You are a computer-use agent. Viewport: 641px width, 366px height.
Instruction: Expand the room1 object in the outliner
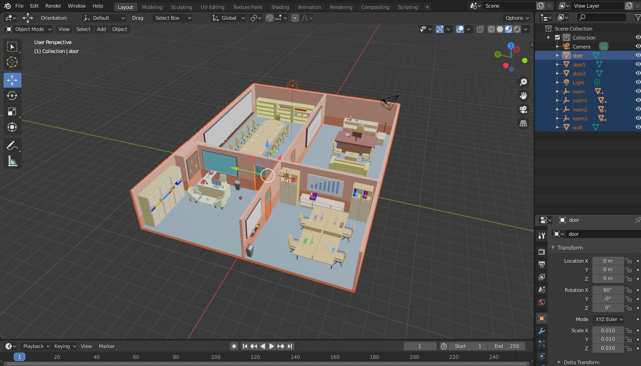(x=557, y=100)
